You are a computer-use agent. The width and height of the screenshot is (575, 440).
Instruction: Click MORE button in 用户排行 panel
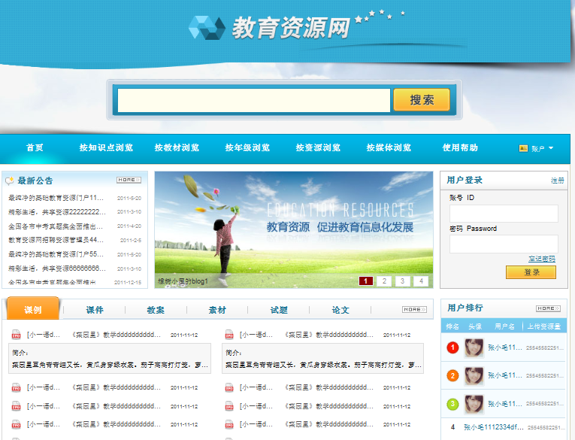click(x=548, y=308)
